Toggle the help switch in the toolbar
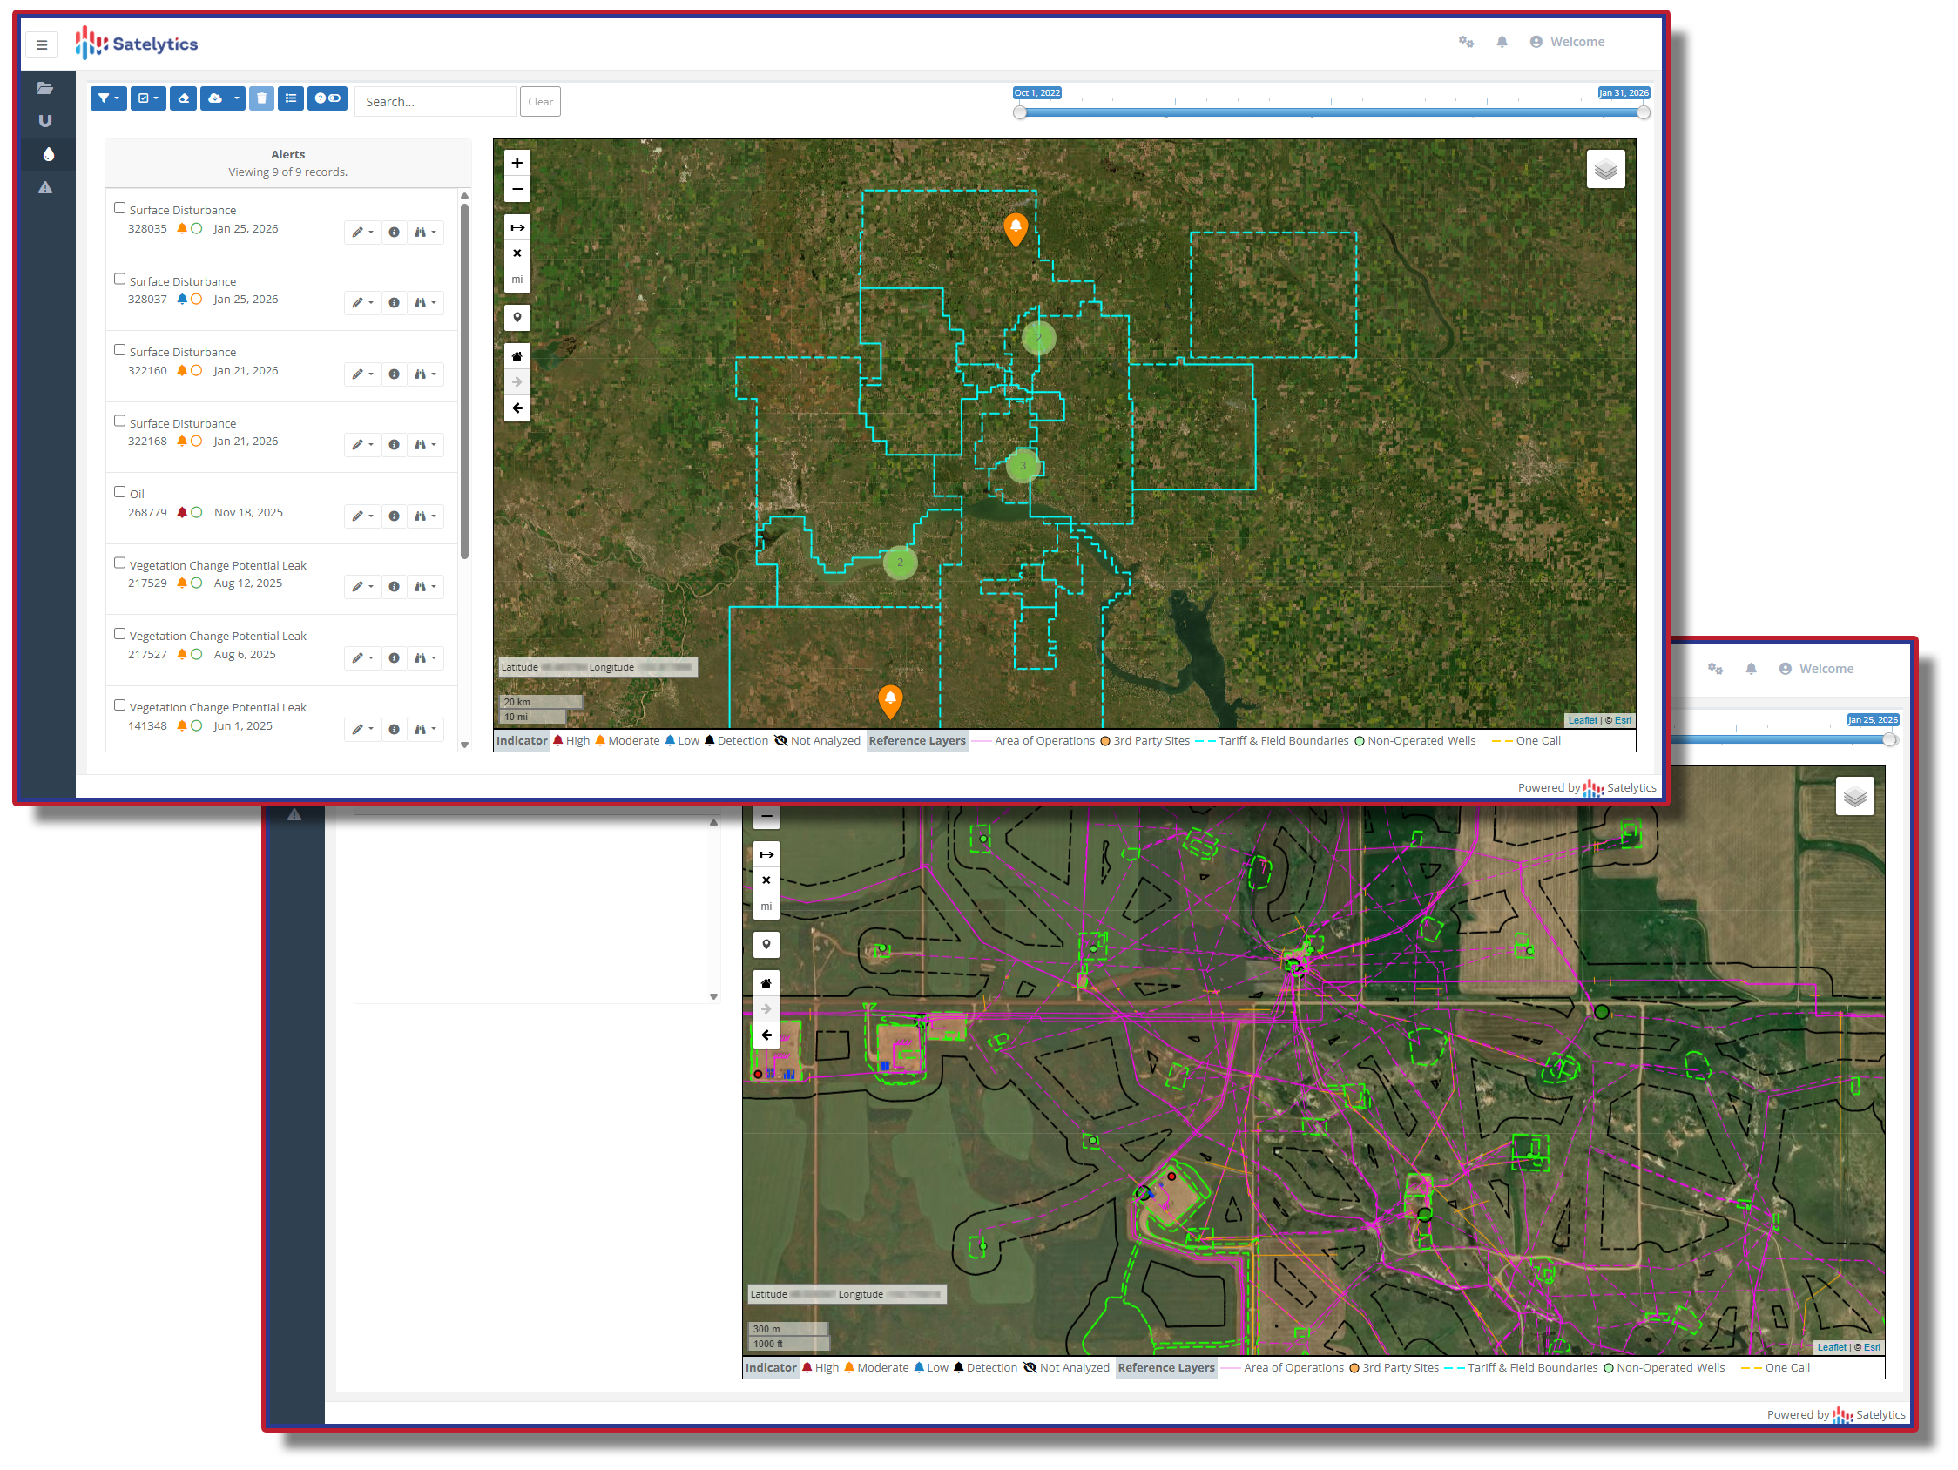Viewport: 1958px width, 1470px height. click(x=327, y=98)
